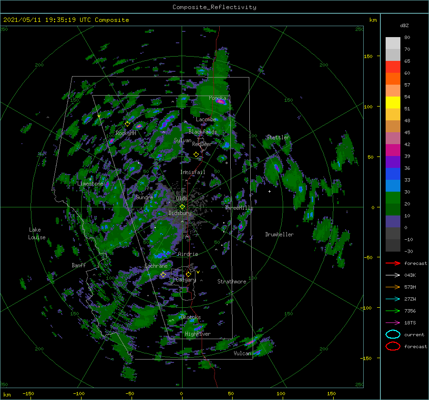The height and width of the screenshot is (400, 429).
Task: Click the pink storm core right of Ponoka
Action: click(221, 102)
